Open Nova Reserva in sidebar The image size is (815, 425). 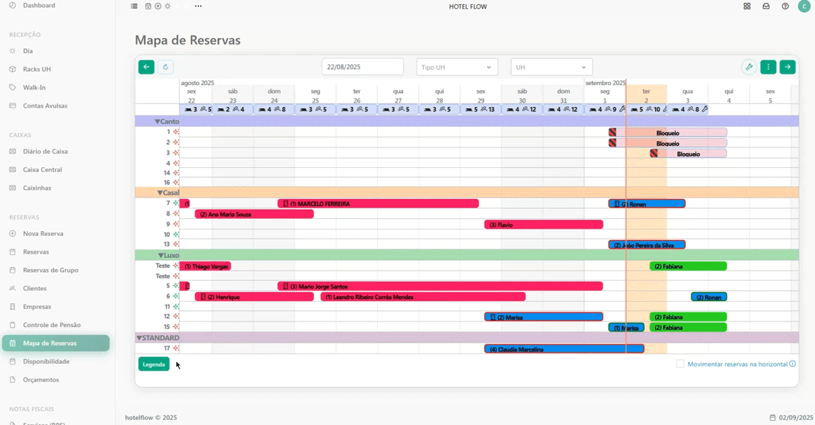(43, 234)
